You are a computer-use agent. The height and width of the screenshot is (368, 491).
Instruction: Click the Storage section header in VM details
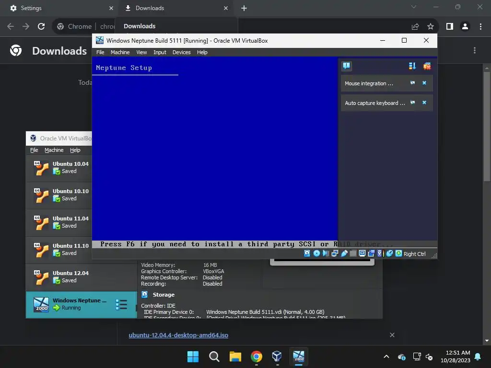click(164, 295)
